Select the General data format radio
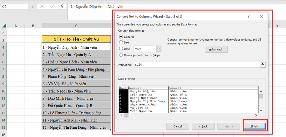 click(x=121, y=36)
